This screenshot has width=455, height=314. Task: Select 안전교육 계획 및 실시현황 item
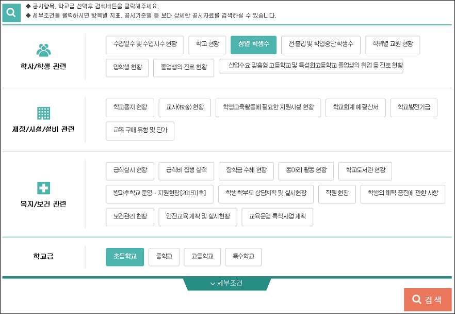point(198,217)
